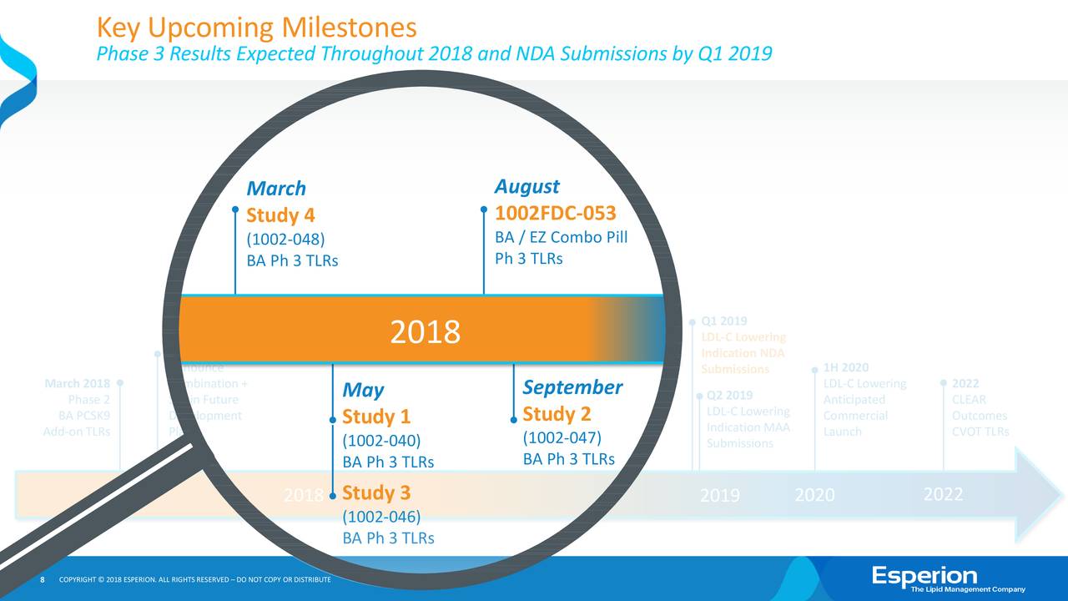Click the 'Key Upcoming Milestones' title
Screen dimensions: 1068x601
click(256, 28)
